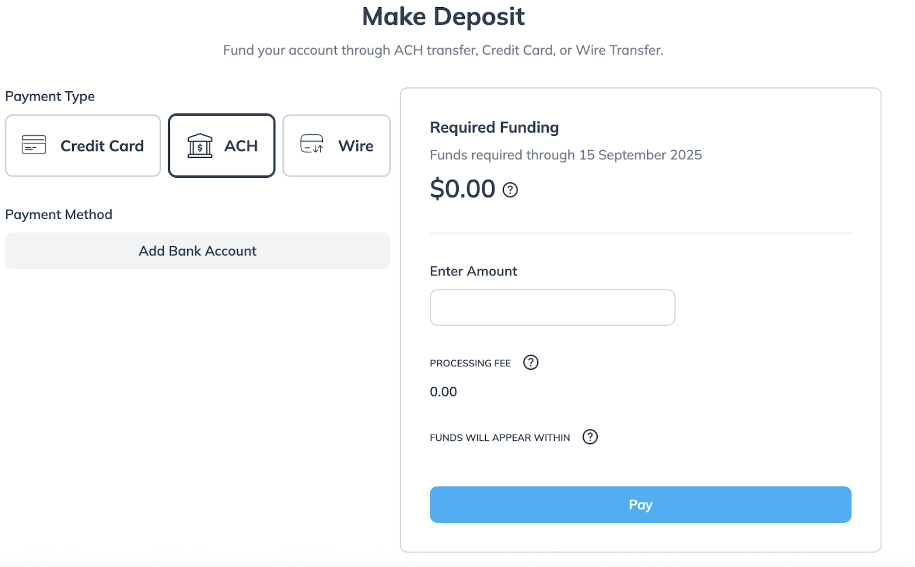Select Wire payment type label

click(x=356, y=146)
